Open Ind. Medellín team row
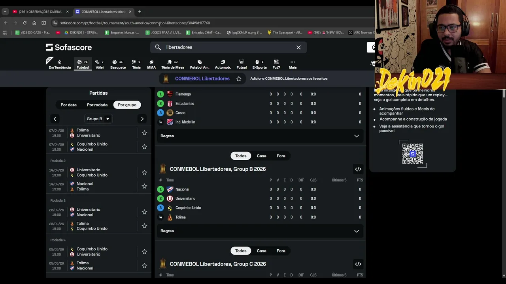The width and height of the screenshot is (506, 284). pos(260,122)
